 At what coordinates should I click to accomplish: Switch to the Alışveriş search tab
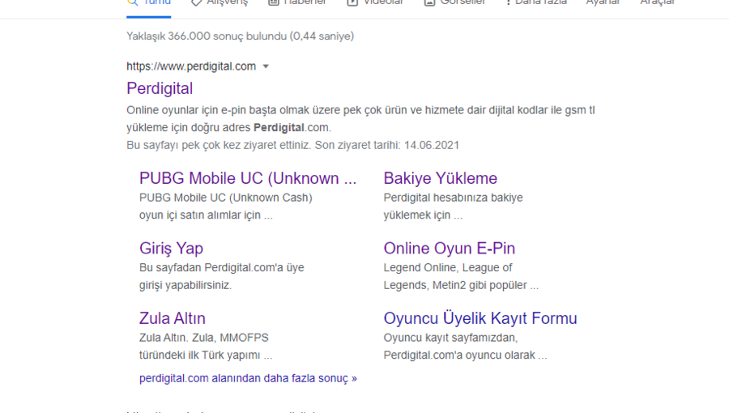pyautogui.click(x=220, y=2)
